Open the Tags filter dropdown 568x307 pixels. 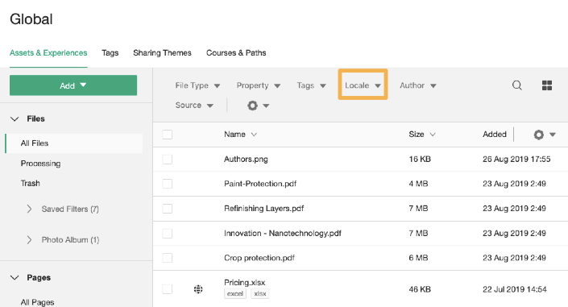[311, 85]
